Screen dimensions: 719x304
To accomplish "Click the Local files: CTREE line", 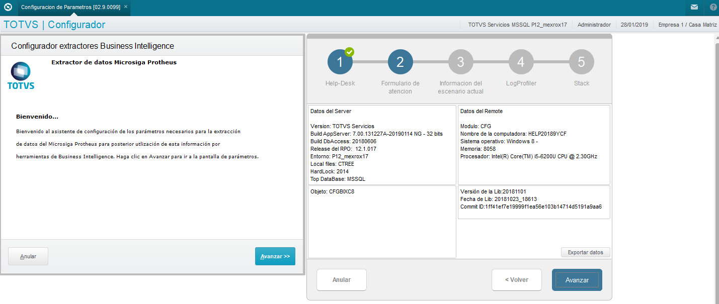I will 333,164.
